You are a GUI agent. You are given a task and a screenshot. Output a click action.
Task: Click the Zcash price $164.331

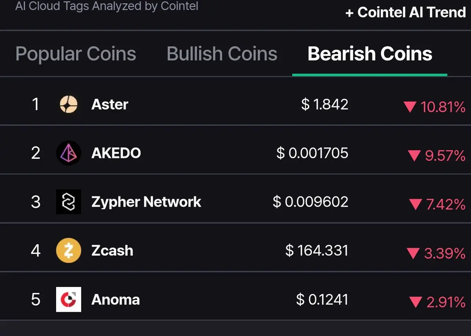(317, 251)
